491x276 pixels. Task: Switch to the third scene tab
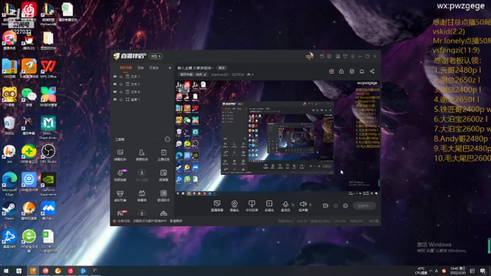pyautogui.click(x=154, y=68)
